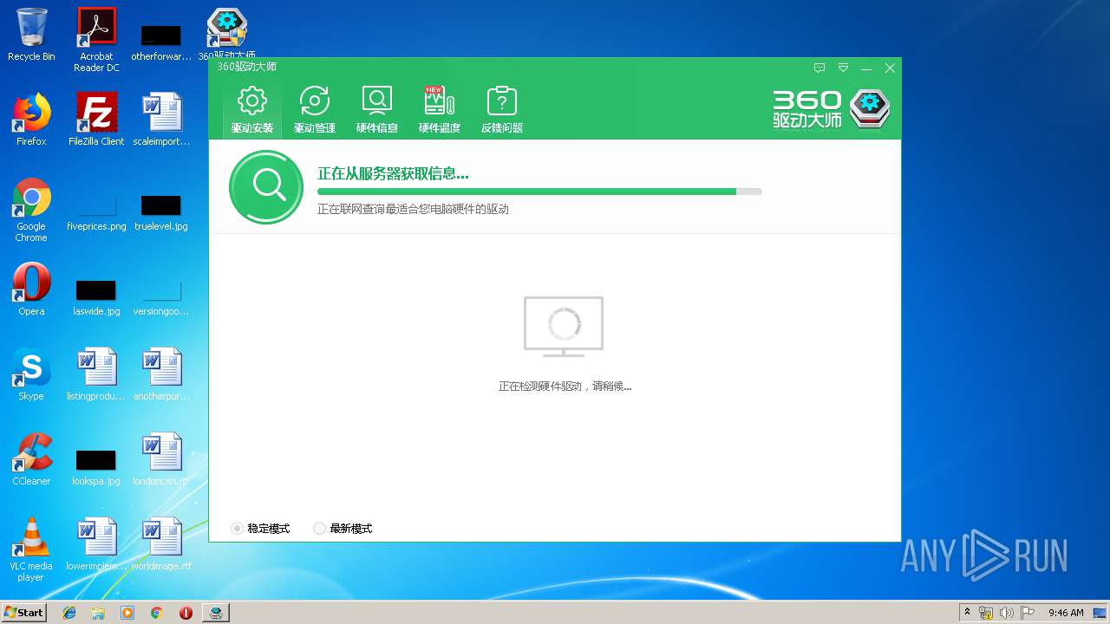
Task: Click the feedback chat icon in title bar
Action: coord(819,68)
